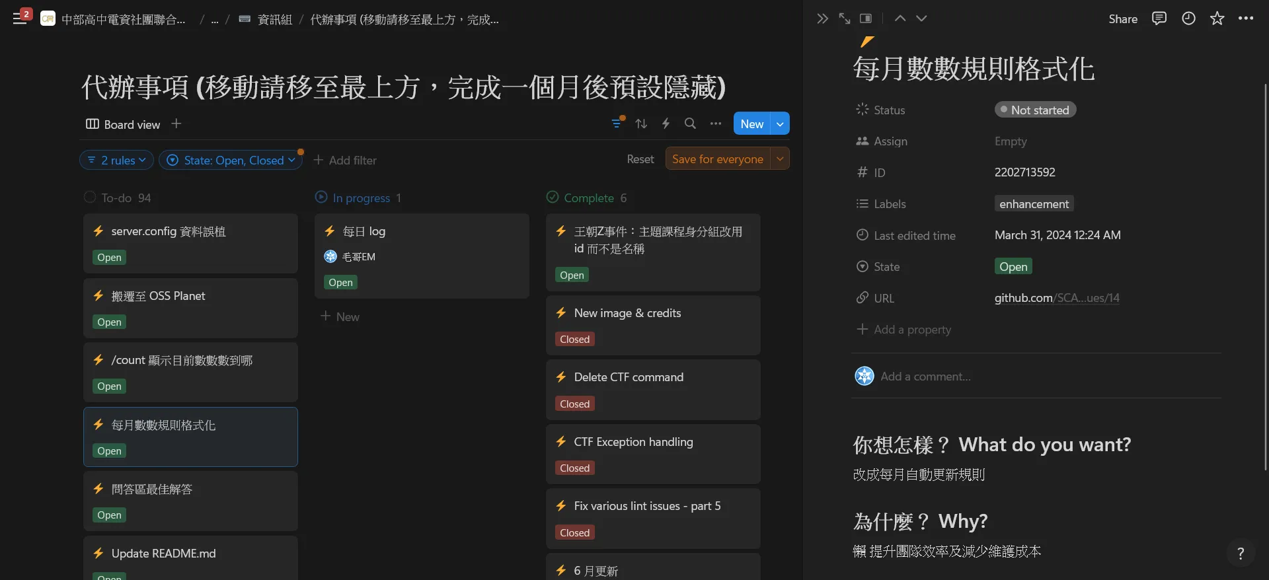Go to previous page with up chevron

(x=900, y=18)
